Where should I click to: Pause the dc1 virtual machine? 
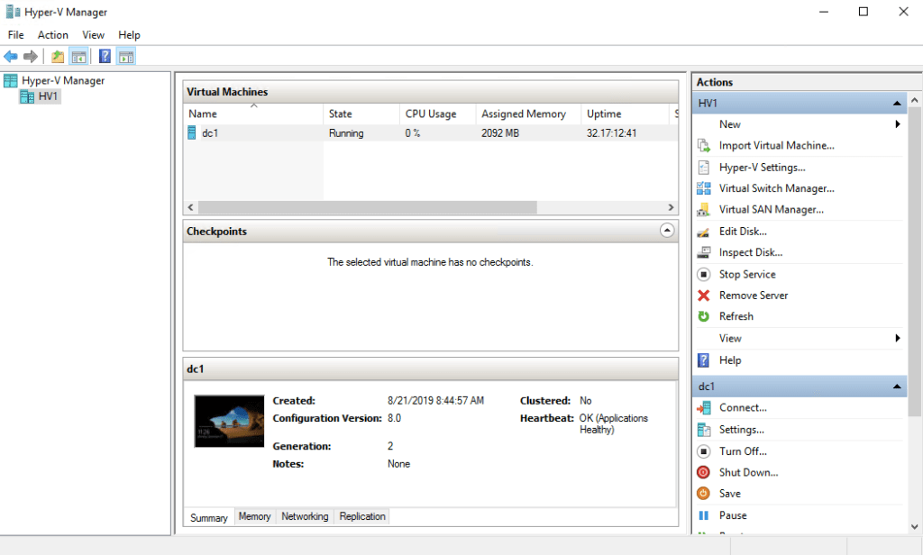pyautogui.click(x=732, y=515)
